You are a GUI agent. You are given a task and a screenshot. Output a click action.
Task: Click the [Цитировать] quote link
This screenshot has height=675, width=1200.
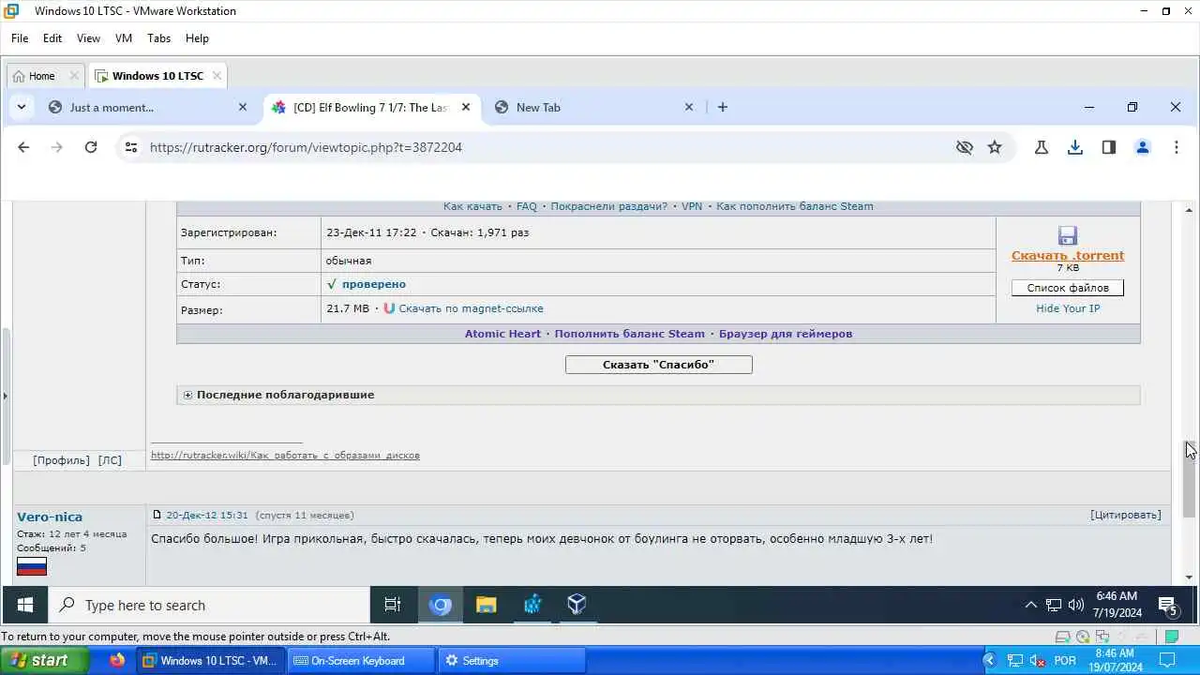1126,515
